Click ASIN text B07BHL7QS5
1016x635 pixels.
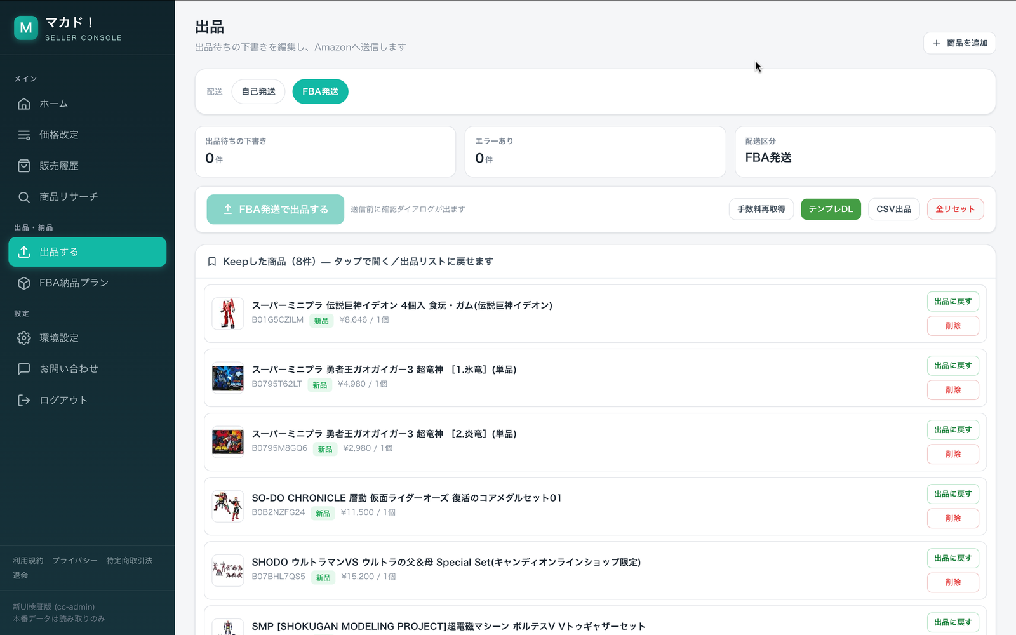(x=278, y=577)
